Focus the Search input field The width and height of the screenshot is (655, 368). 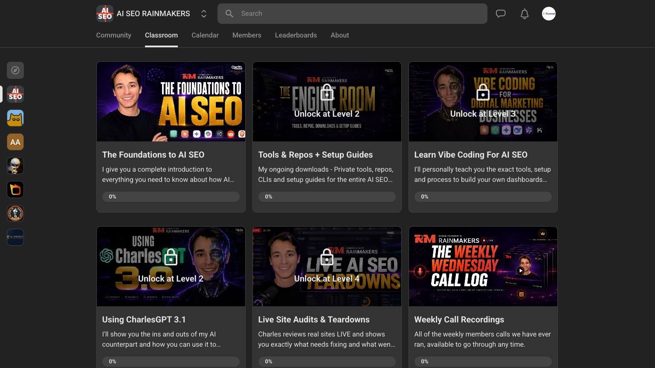point(352,14)
